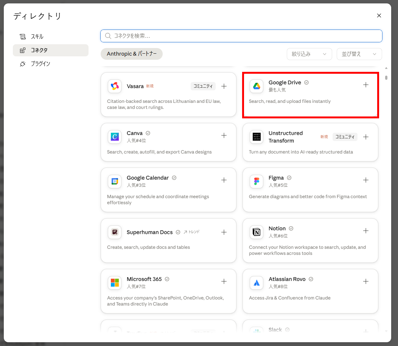
Task: Add Atlassian Rovo connector with plus
Action: click(366, 281)
